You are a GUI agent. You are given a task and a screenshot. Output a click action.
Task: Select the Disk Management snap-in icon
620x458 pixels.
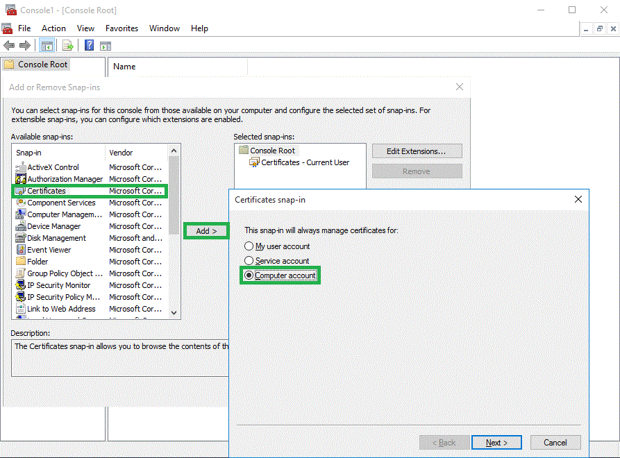coord(21,238)
